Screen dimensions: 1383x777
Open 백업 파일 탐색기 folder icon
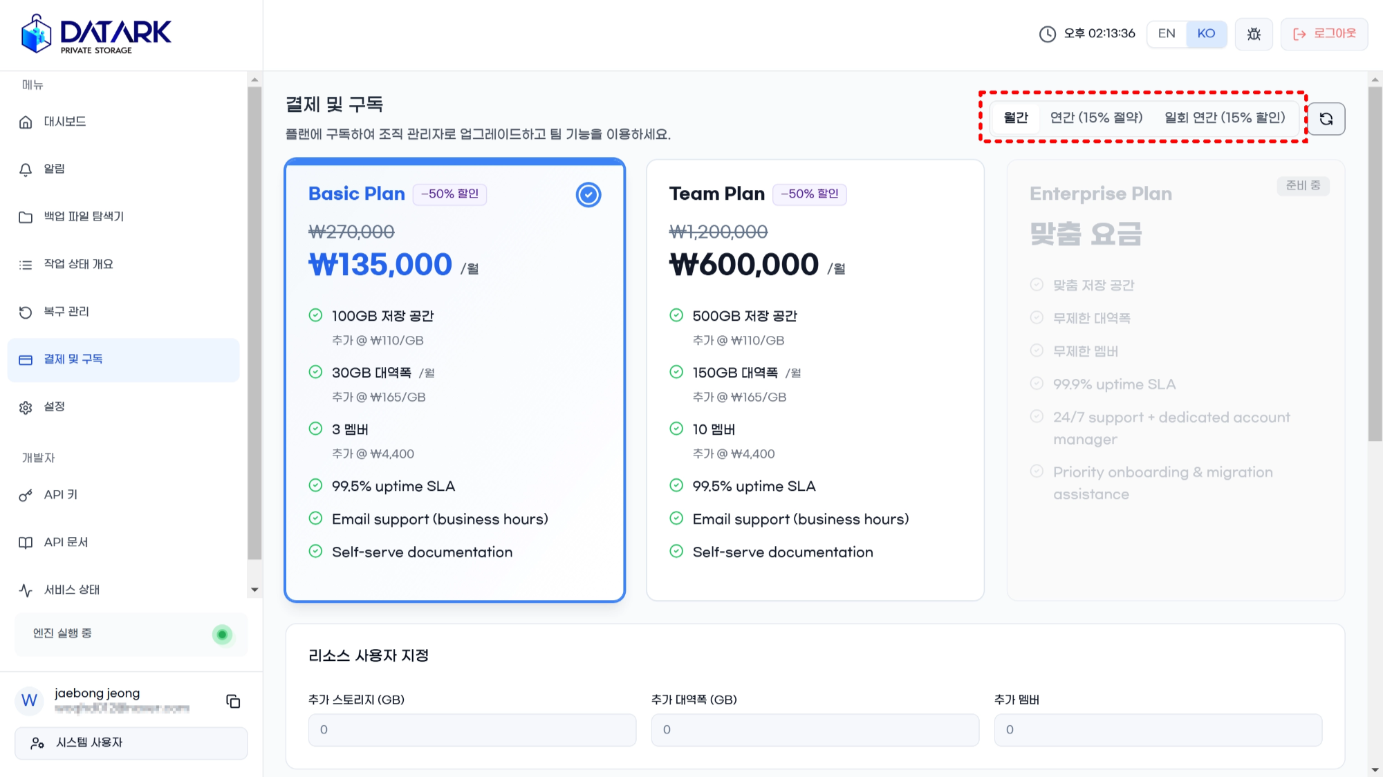26,217
